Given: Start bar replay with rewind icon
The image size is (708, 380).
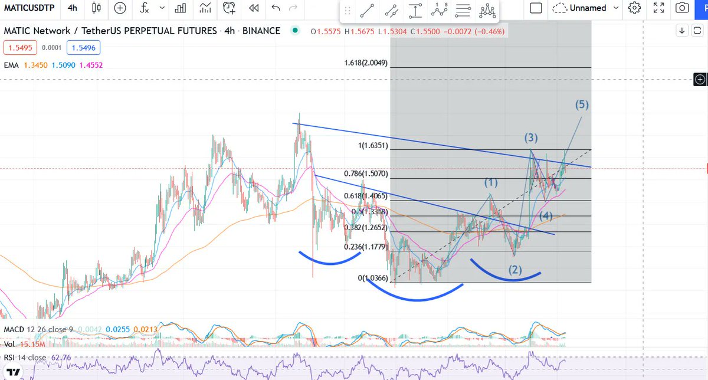Looking at the screenshot, I should pos(253,8).
